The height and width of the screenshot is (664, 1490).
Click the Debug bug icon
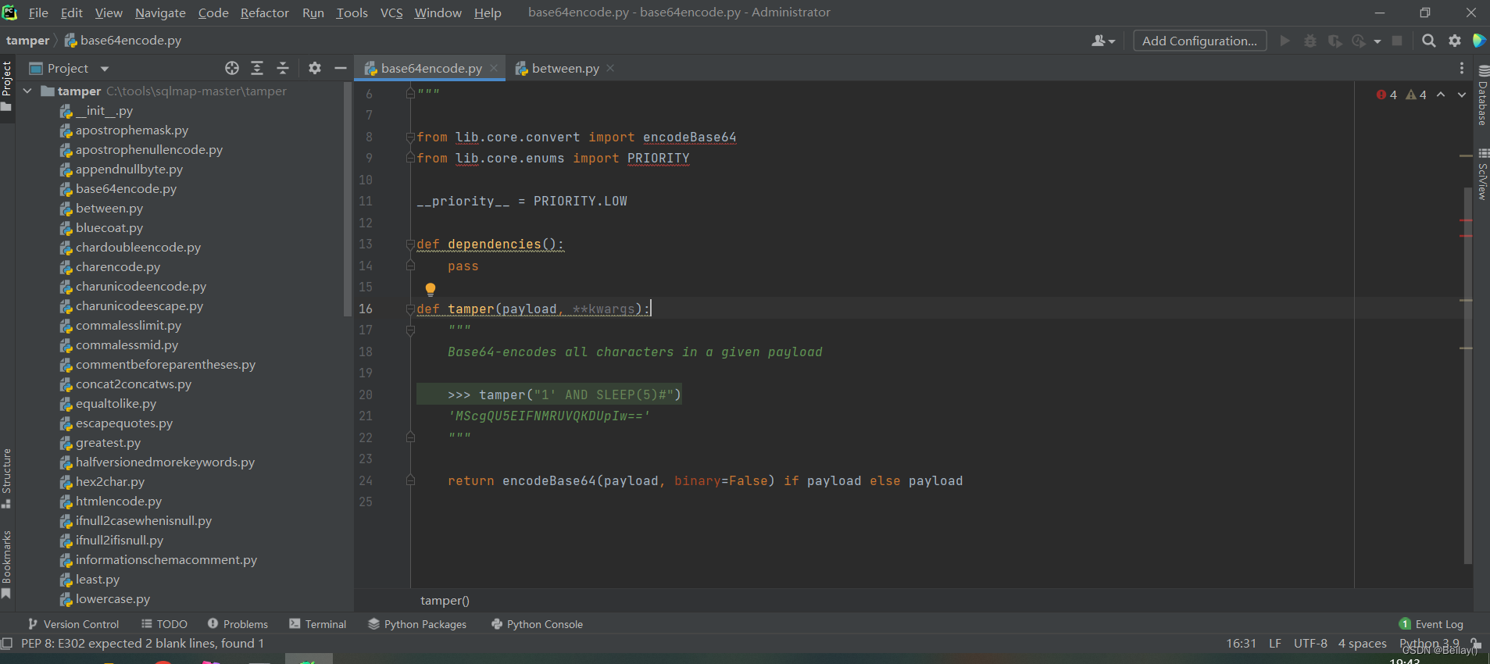point(1310,41)
